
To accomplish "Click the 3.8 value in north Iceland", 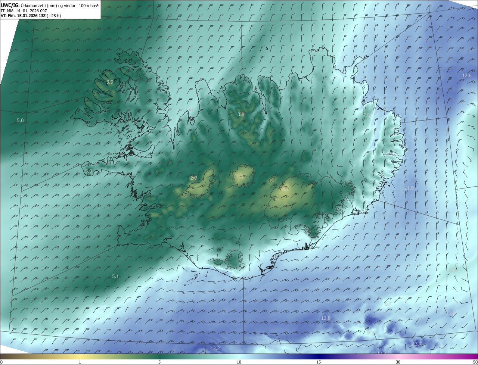I will (x=241, y=115).
